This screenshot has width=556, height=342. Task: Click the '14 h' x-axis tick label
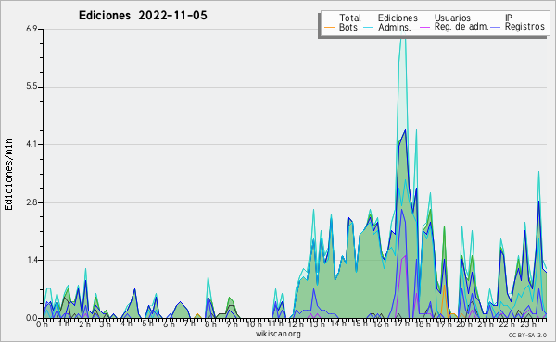(337, 324)
